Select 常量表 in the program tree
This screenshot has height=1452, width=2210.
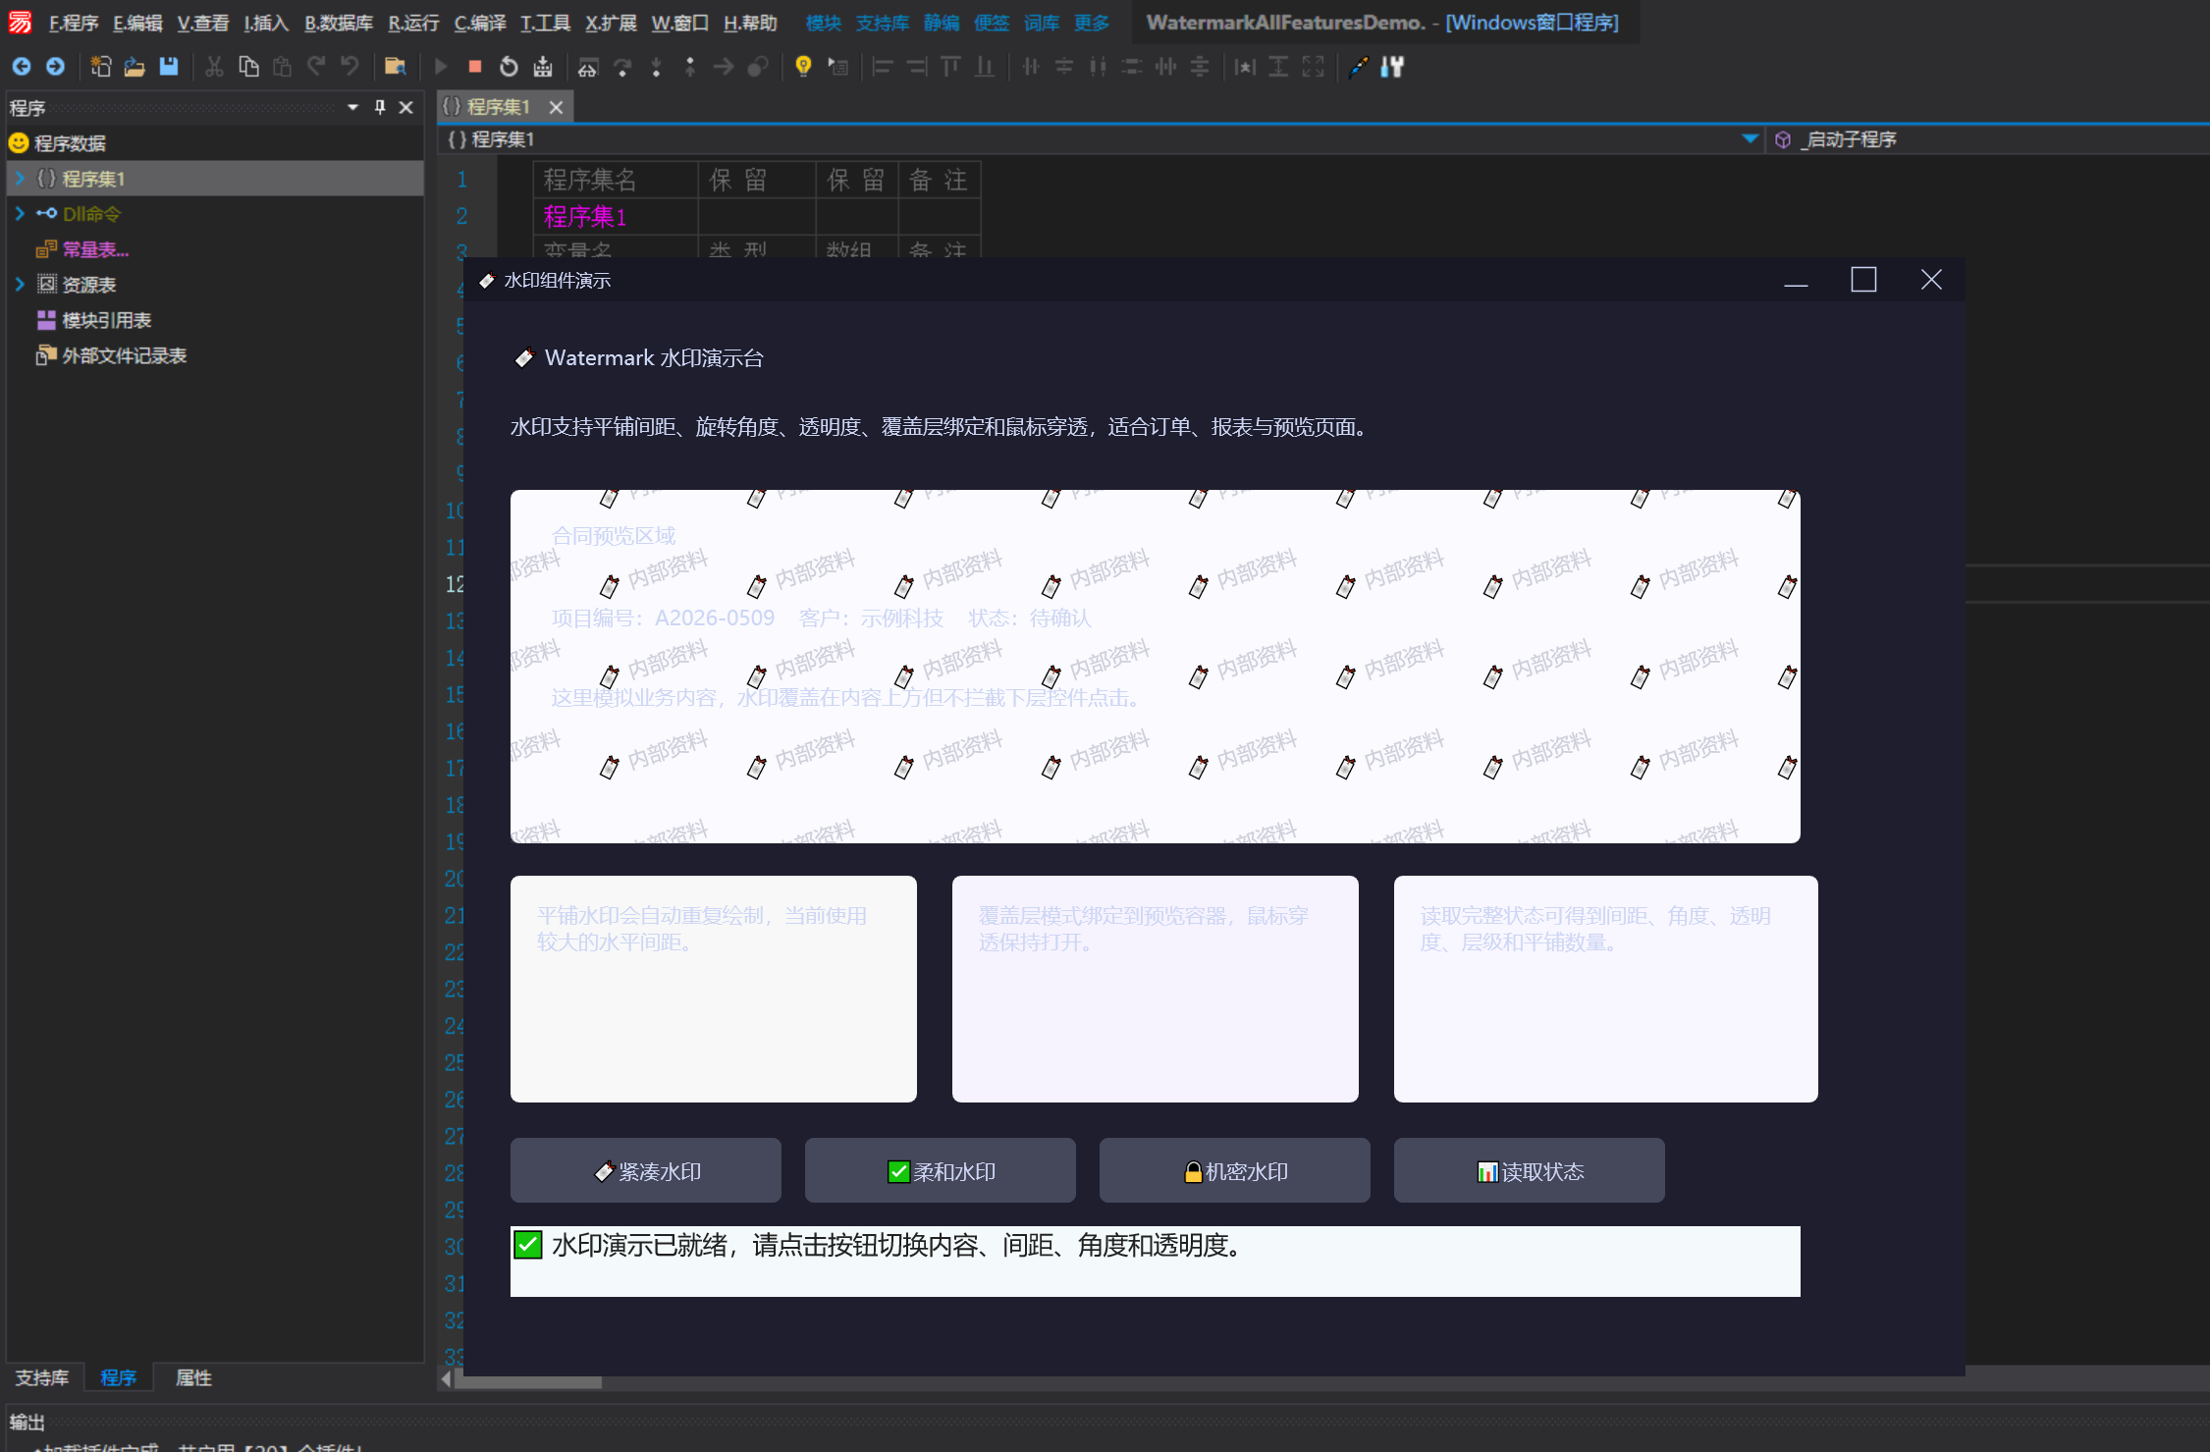(x=95, y=249)
